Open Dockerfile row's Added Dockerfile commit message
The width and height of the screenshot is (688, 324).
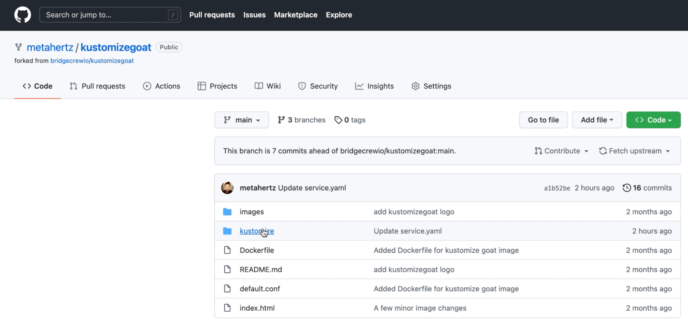[446, 250]
